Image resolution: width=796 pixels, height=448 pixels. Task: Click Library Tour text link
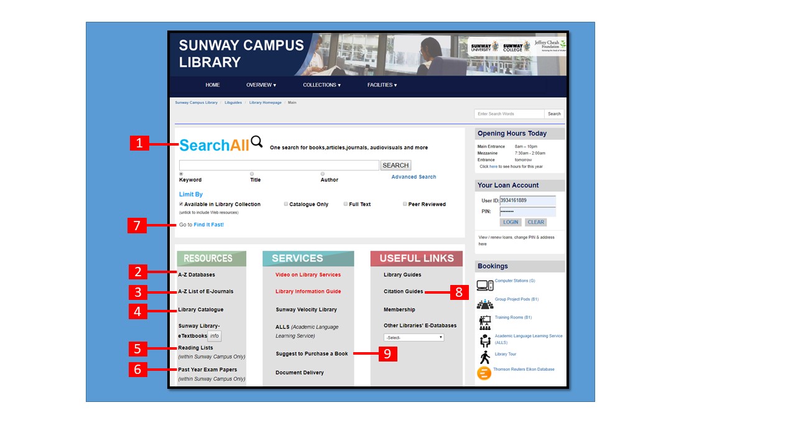pos(506,354)
